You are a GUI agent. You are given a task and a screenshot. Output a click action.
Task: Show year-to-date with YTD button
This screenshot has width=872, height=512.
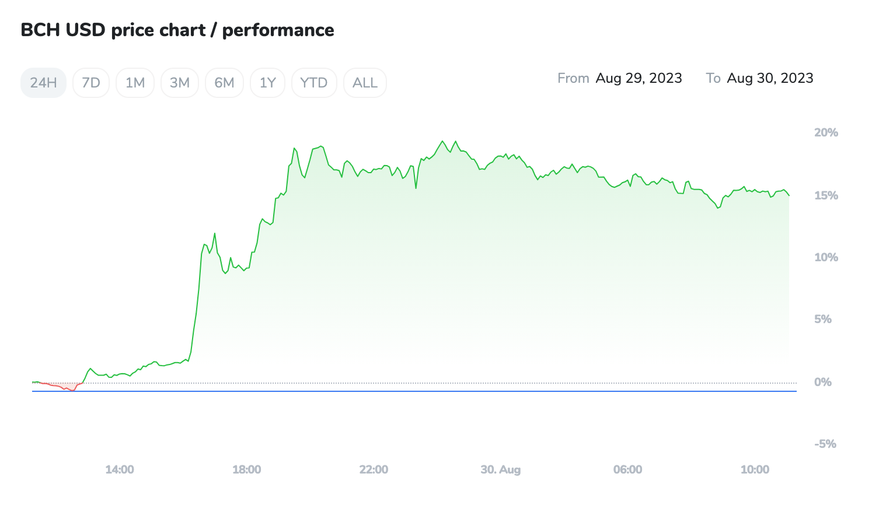tap(314, 83)
